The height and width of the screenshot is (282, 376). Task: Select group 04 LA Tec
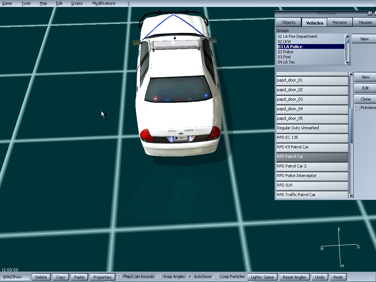click(311, 62)
